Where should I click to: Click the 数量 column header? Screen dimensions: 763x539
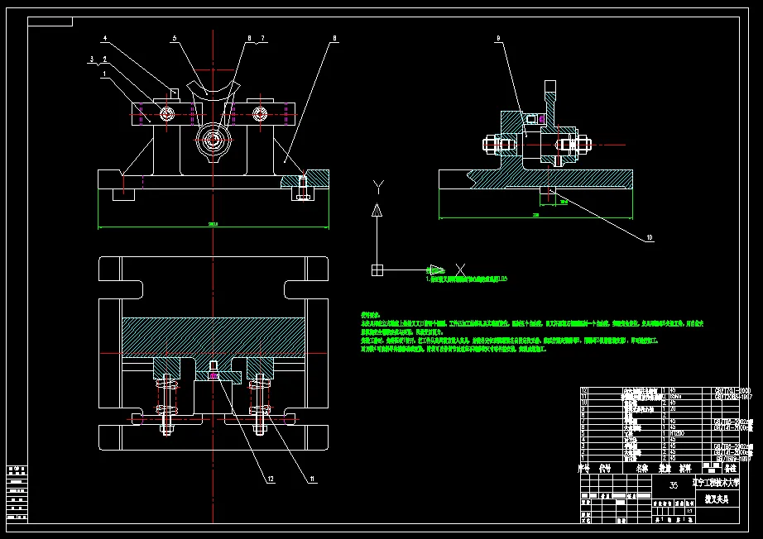coord(665,469)
